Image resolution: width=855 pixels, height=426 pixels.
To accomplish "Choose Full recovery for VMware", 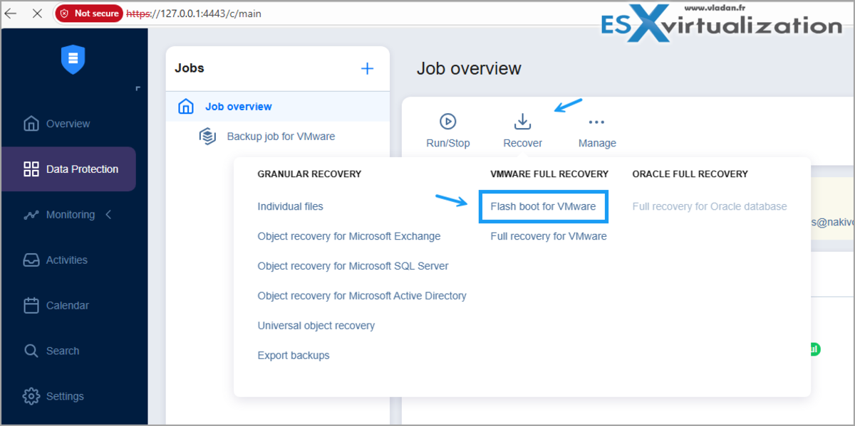I will point(546,235).
